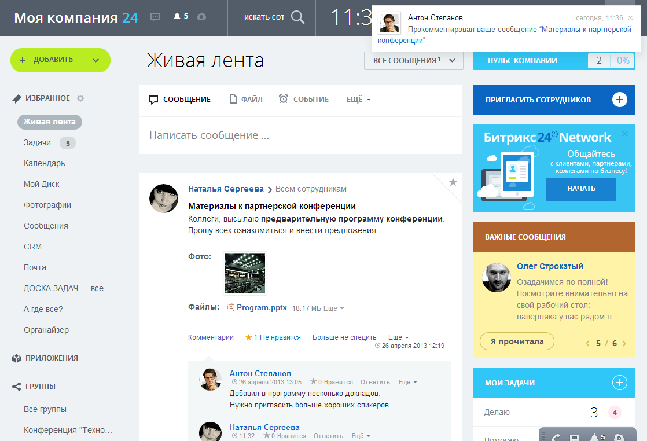
Task: Open Комментарии link under post
Action: (x=211, y=337)
